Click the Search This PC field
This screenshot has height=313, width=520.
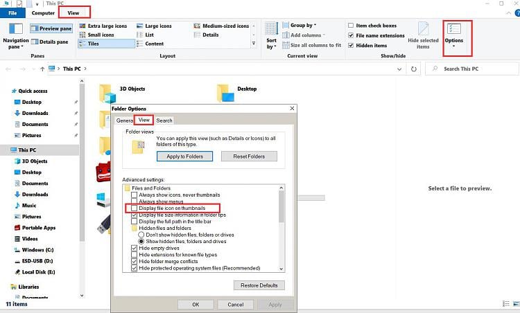coord(472,69)
